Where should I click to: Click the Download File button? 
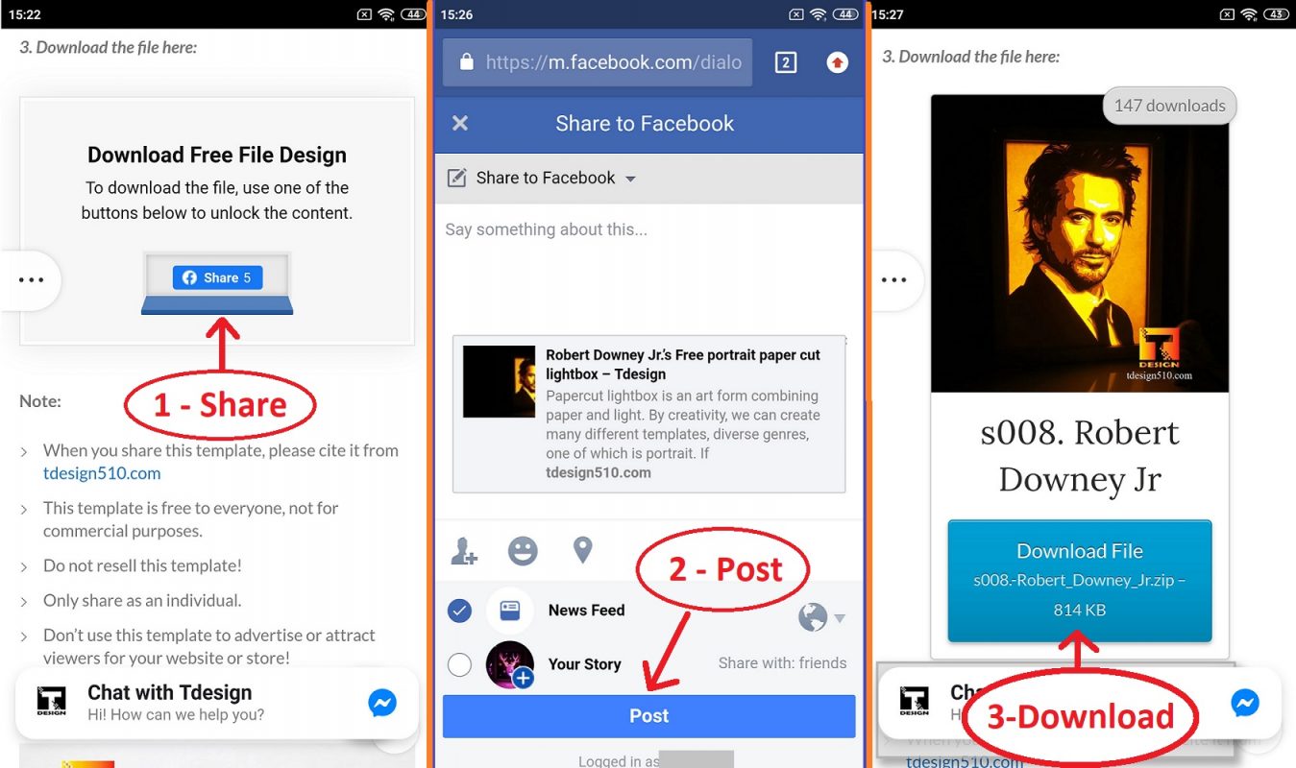[x=1080, y=581]
